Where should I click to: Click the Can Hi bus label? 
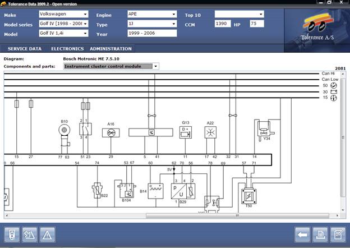pyautogui.click(x=328, y=74)
